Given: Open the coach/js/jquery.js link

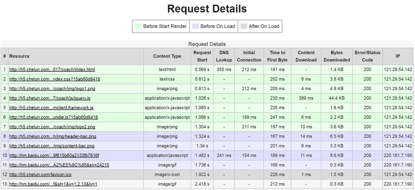Looking at the screenshot, I should pos(50,98).
